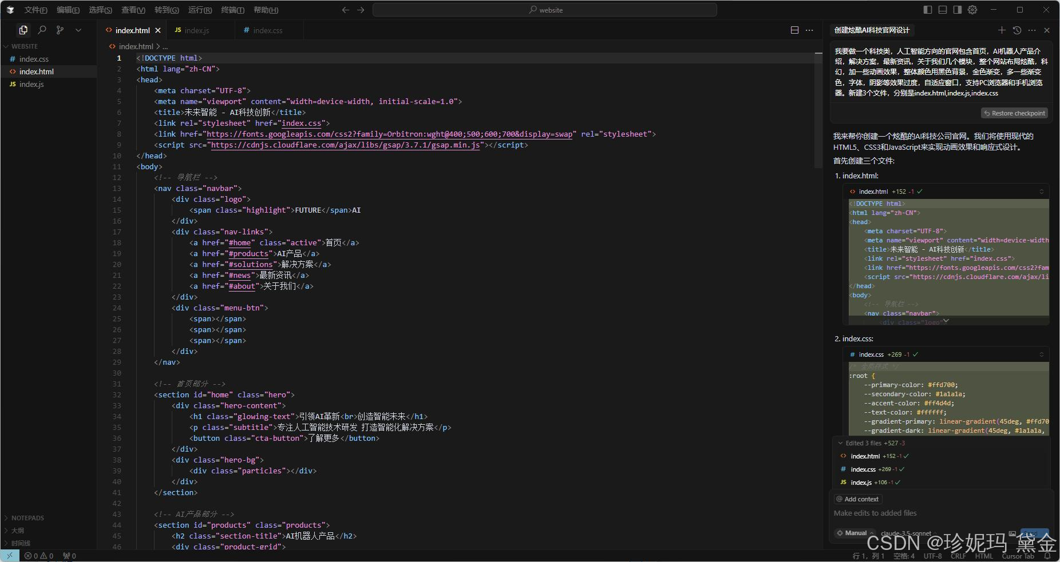Open the remote window status bar icon

tap(10, 556)
